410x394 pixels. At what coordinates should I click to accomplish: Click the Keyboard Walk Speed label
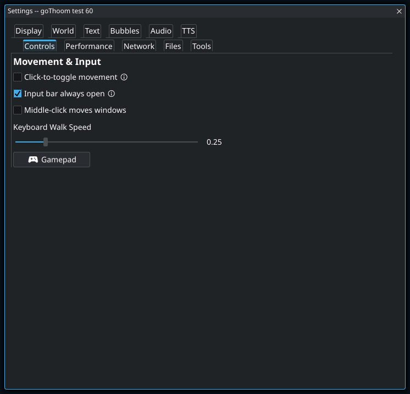coord(52,127)
